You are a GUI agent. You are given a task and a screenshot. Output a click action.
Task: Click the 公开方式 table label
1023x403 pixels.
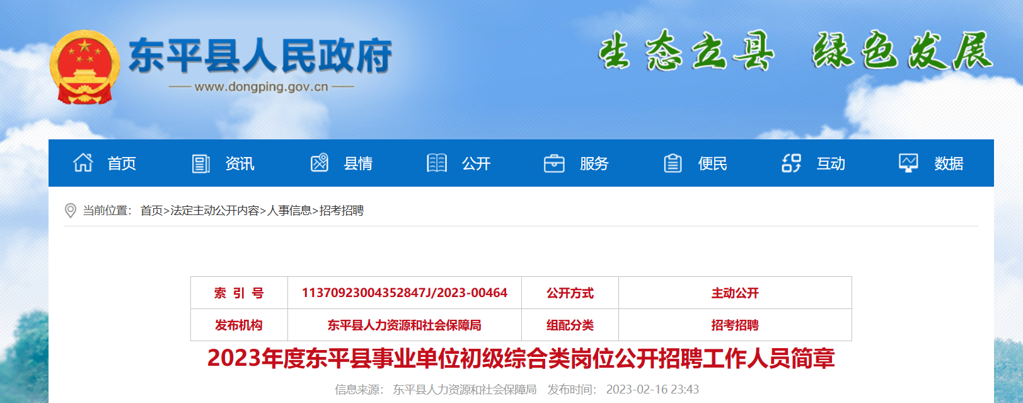(x=570, y=293)
